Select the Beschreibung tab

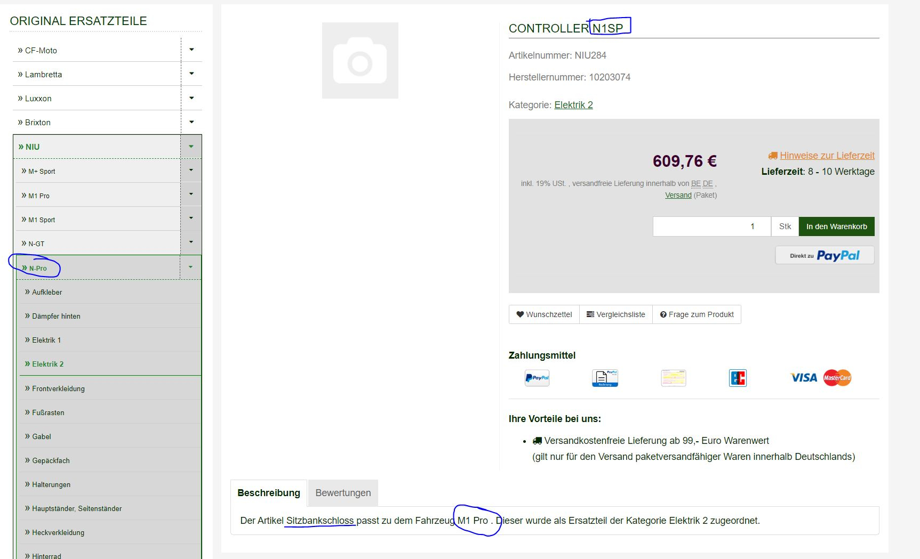click(x=269, y=493)
